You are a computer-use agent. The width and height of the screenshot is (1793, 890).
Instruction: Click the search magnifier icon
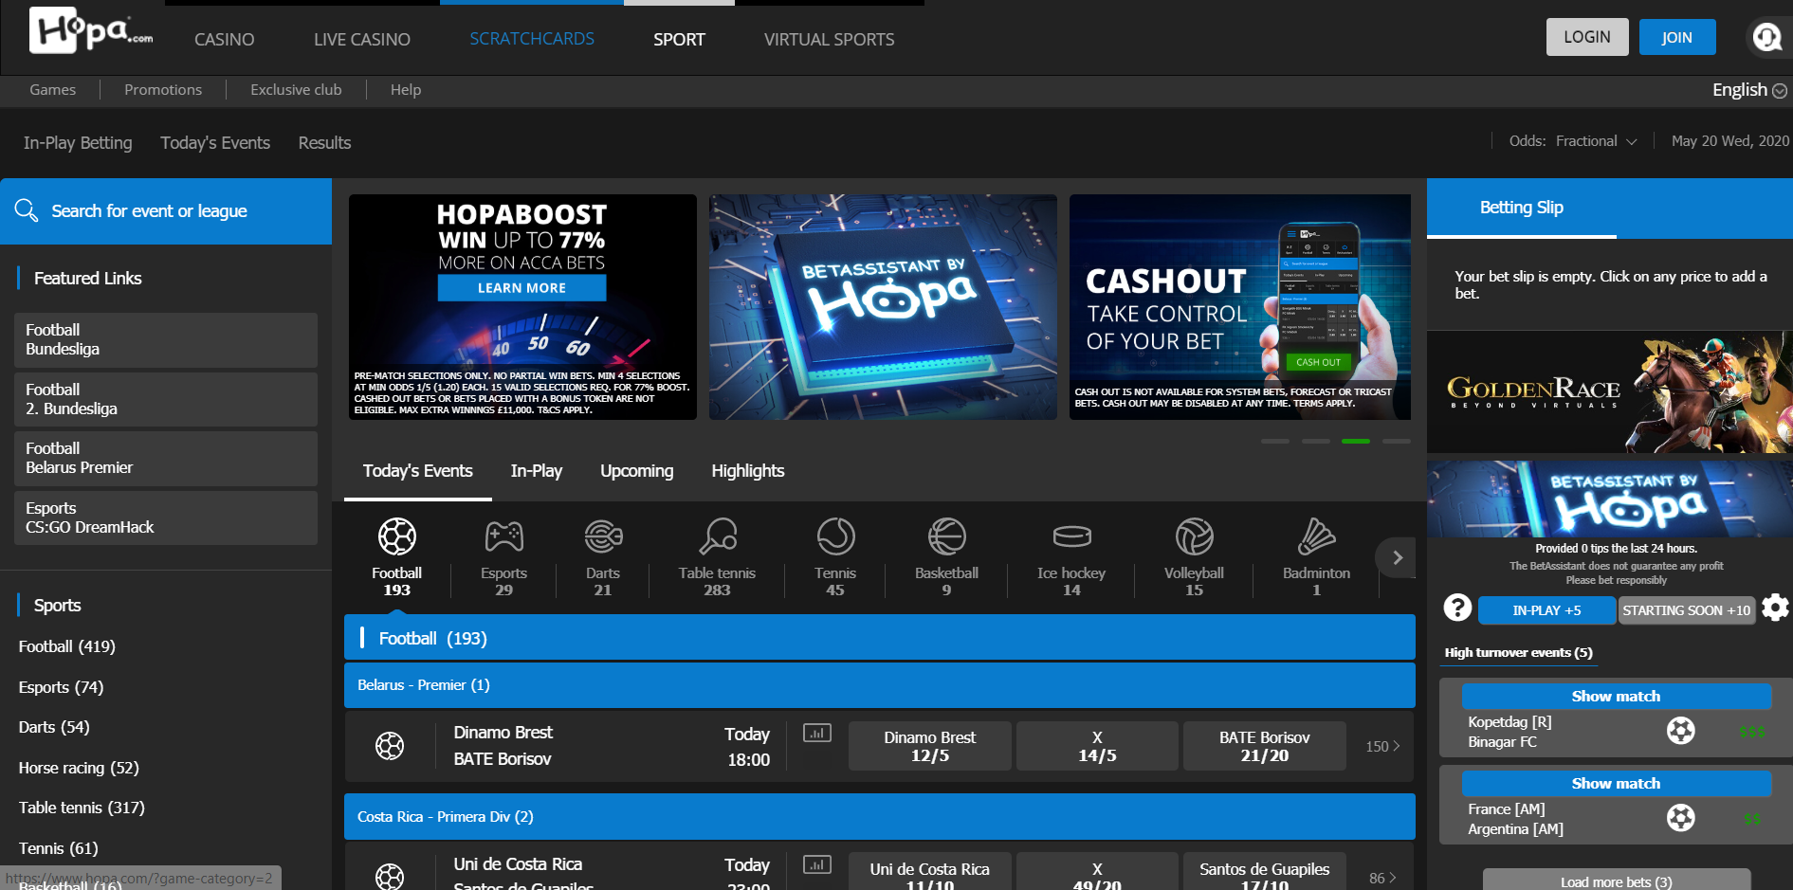26,210
